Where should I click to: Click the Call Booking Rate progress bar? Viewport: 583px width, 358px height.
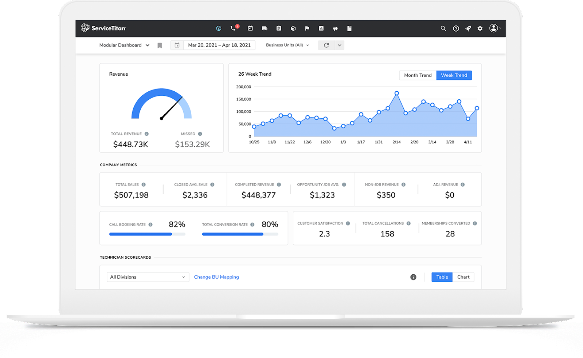[147, 234]
